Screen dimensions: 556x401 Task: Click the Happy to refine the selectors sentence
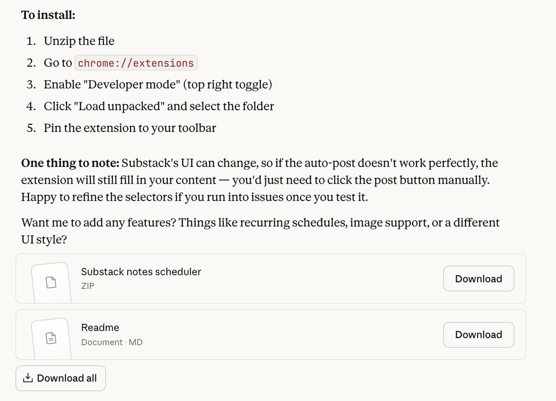(194, 197)
